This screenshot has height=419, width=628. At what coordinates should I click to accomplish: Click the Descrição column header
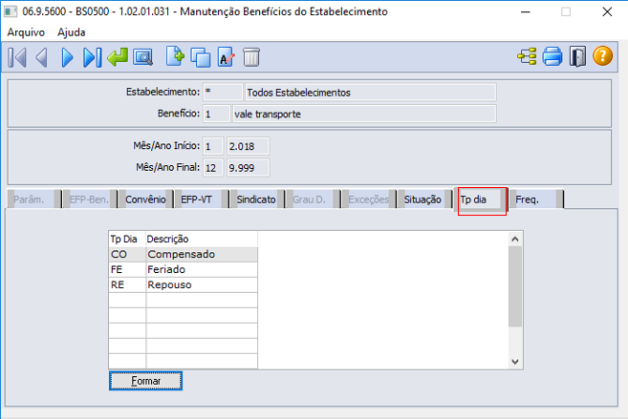(x=202, y=239)
